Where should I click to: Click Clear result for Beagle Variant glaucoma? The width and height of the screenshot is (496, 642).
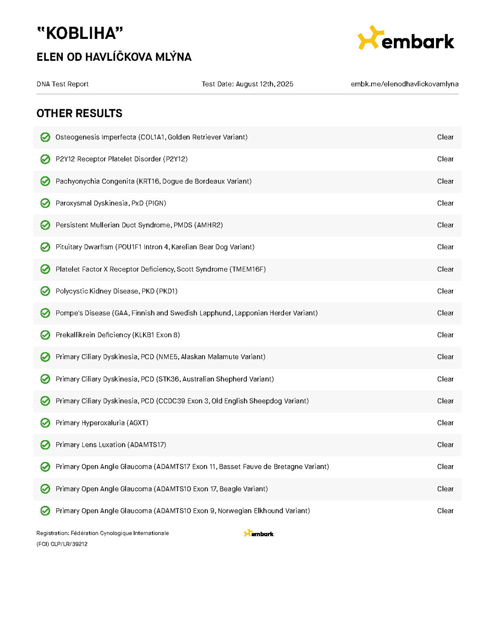click(x=445, y=489)
